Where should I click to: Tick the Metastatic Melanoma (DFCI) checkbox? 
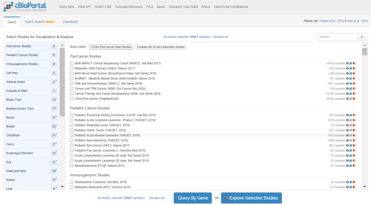[x=71, y=187]
